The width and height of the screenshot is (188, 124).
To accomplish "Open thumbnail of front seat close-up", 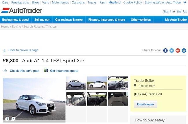I will 118,99.
